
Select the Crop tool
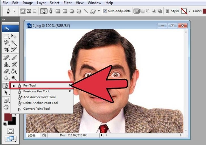(x=6, y=50)
